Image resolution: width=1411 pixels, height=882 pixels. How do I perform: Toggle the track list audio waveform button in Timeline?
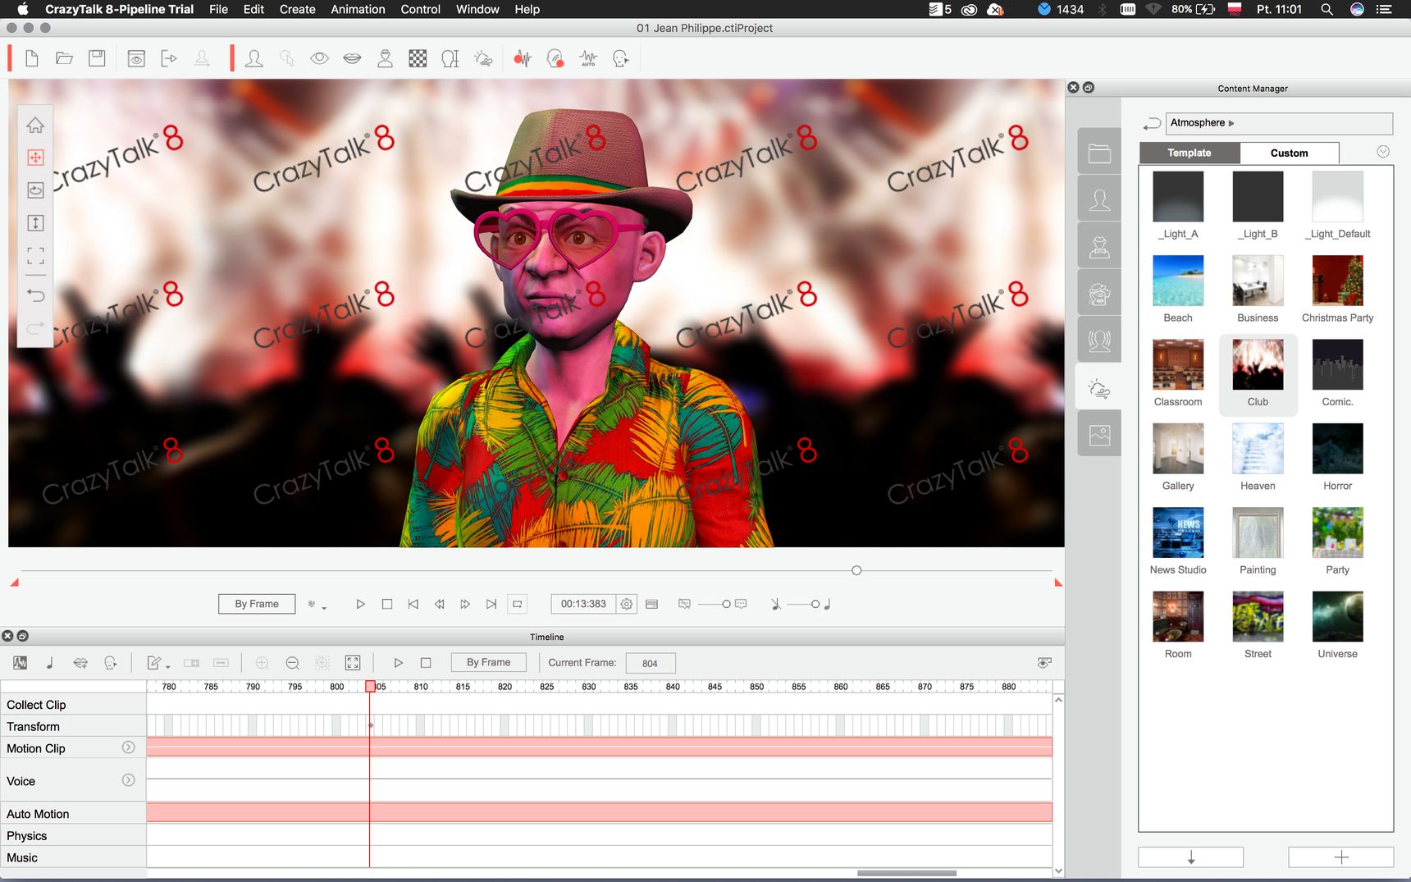click(21, 663)
